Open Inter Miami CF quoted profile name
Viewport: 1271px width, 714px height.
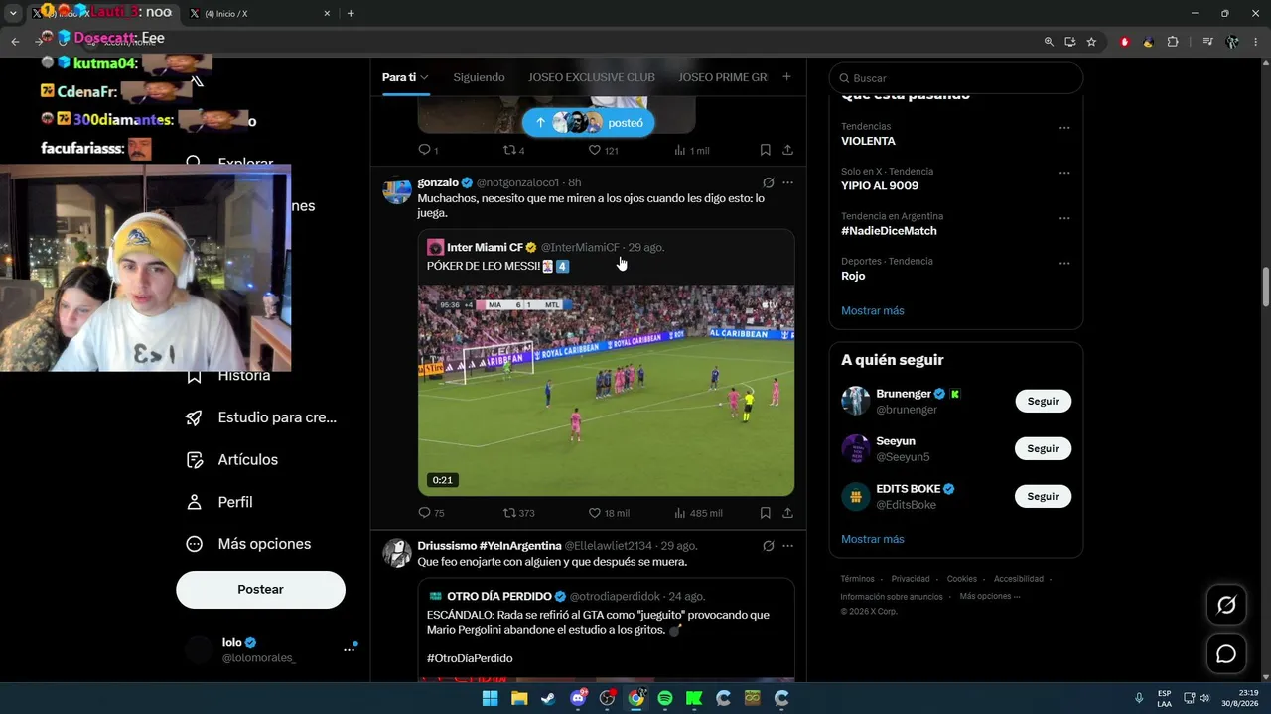coord(485,247)
